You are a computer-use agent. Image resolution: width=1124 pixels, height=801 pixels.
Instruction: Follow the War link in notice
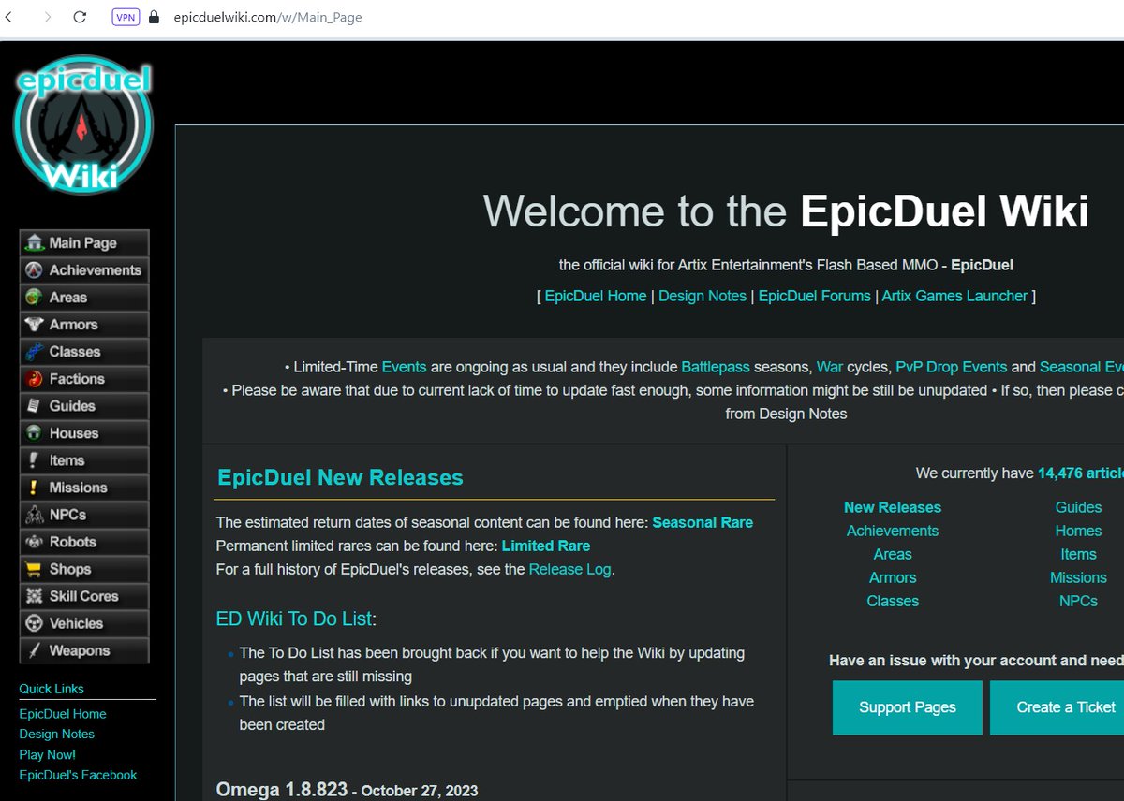click(830, 367)
